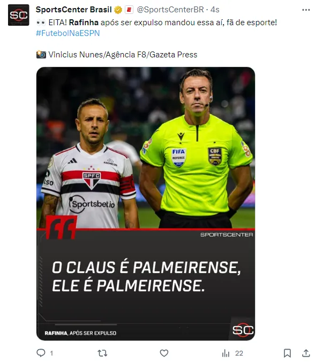Click the Vinicius Nunes photo credit text

123,55
